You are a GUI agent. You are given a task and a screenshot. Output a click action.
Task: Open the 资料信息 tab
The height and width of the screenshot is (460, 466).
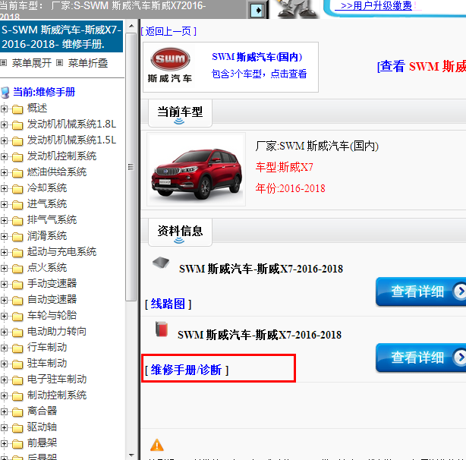[180, 232]
